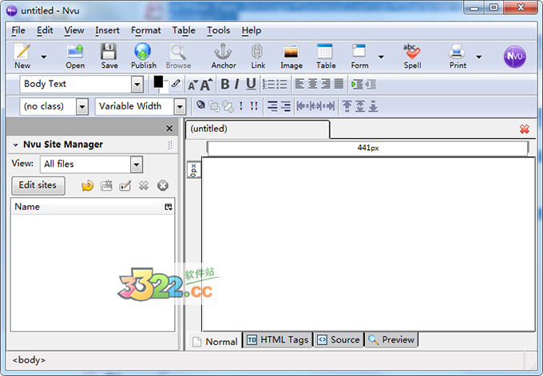Toggle Underline formatting

pos(251,84)
